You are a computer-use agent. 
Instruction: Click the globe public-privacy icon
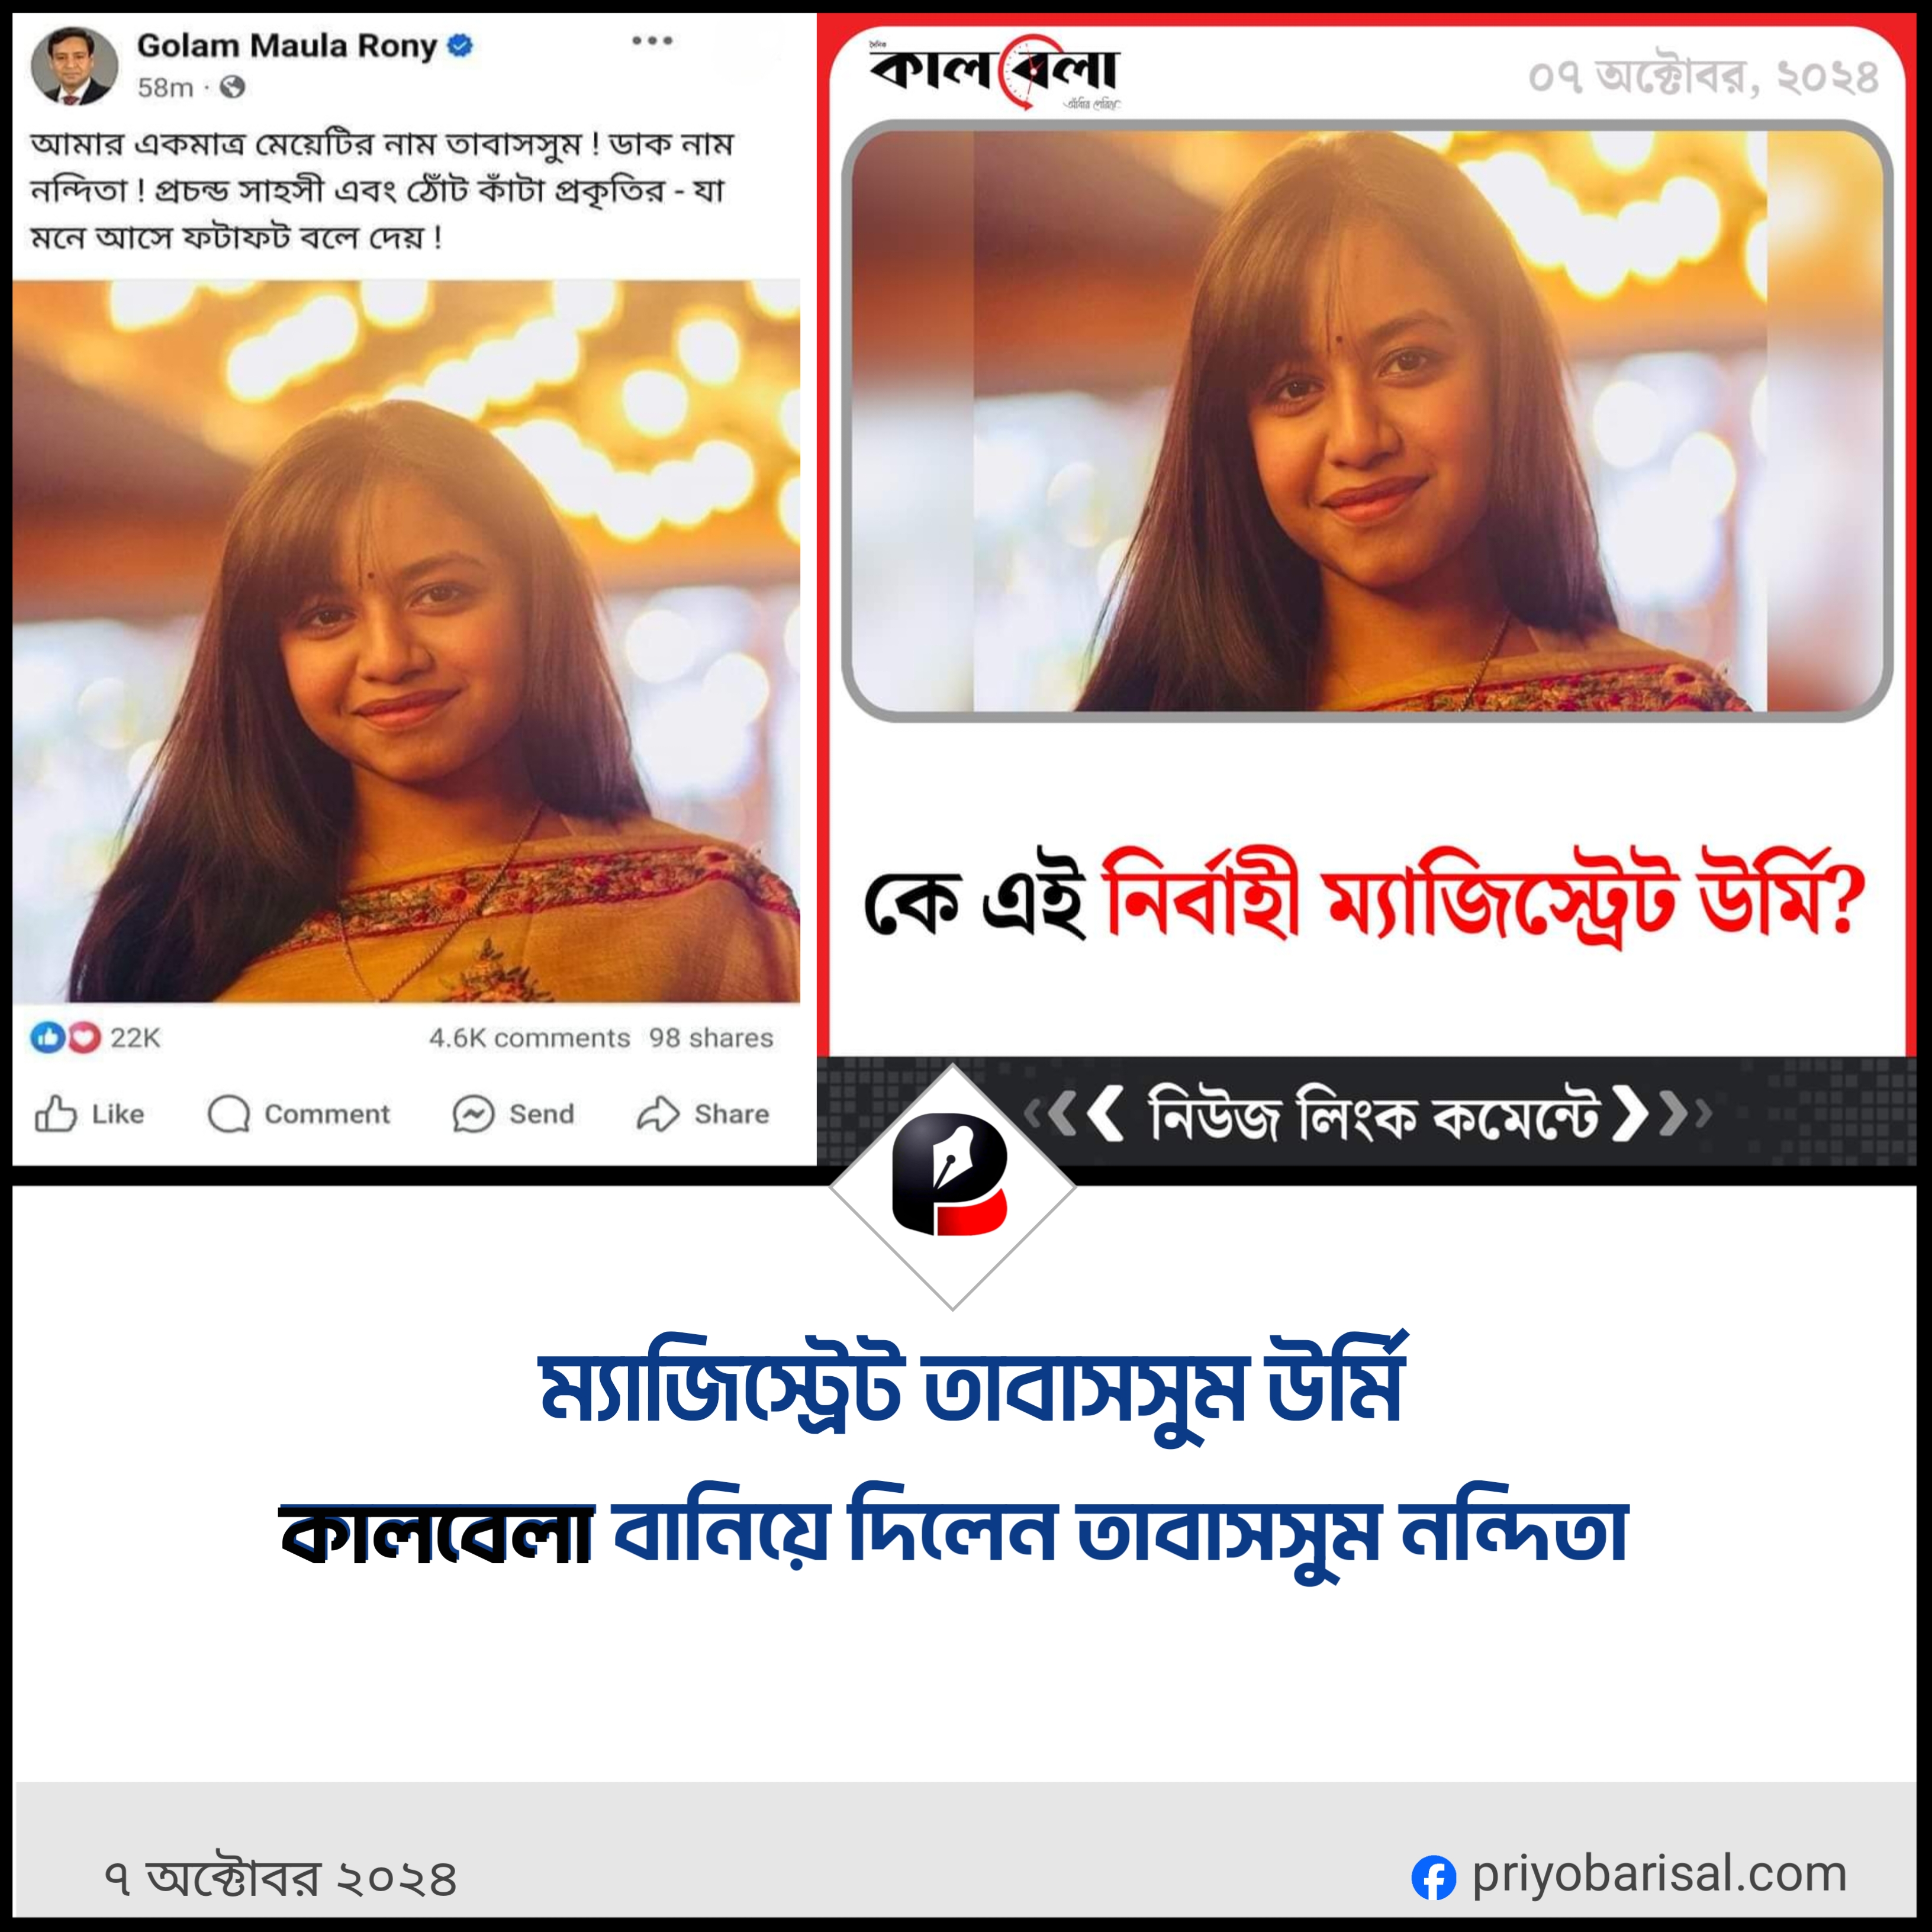pos(232,88)
